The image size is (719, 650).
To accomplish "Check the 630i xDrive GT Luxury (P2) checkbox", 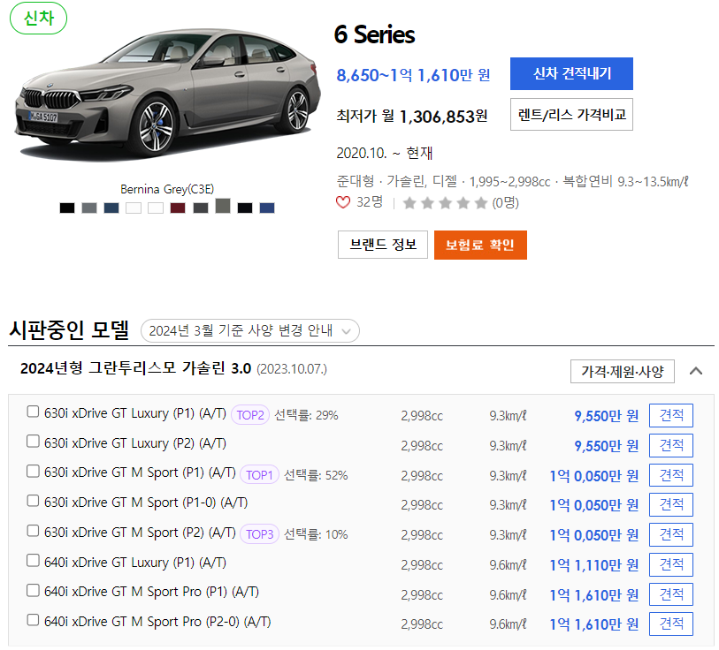I will pyautogui.click(x=33, y=441).
